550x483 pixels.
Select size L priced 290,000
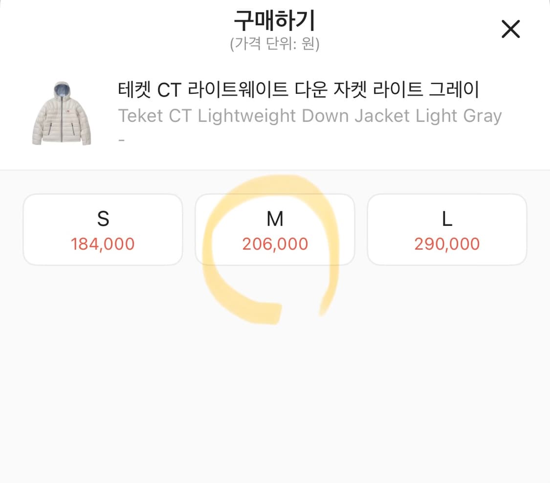pyautogui.click(x=446, y=229)
